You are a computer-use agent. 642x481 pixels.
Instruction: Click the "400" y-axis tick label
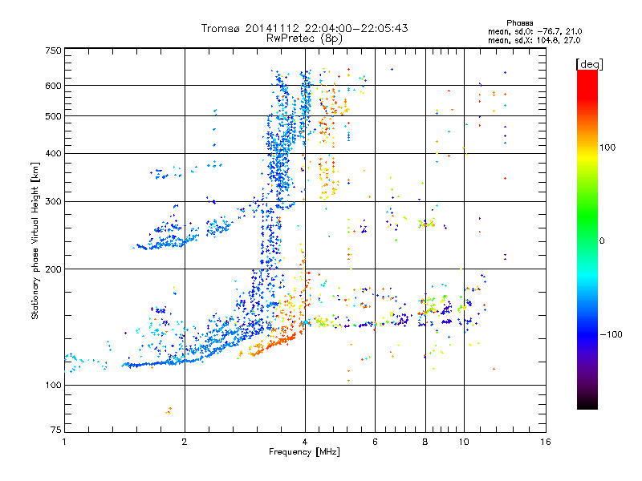pos(53,153)
